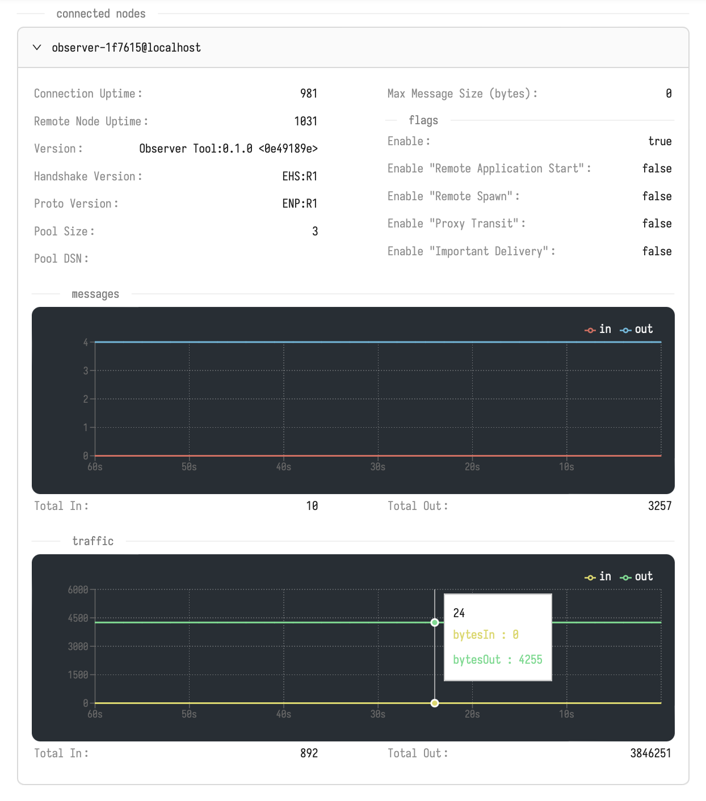Click the Handshake Version value EHS:R1

click(x=300, y=176)
